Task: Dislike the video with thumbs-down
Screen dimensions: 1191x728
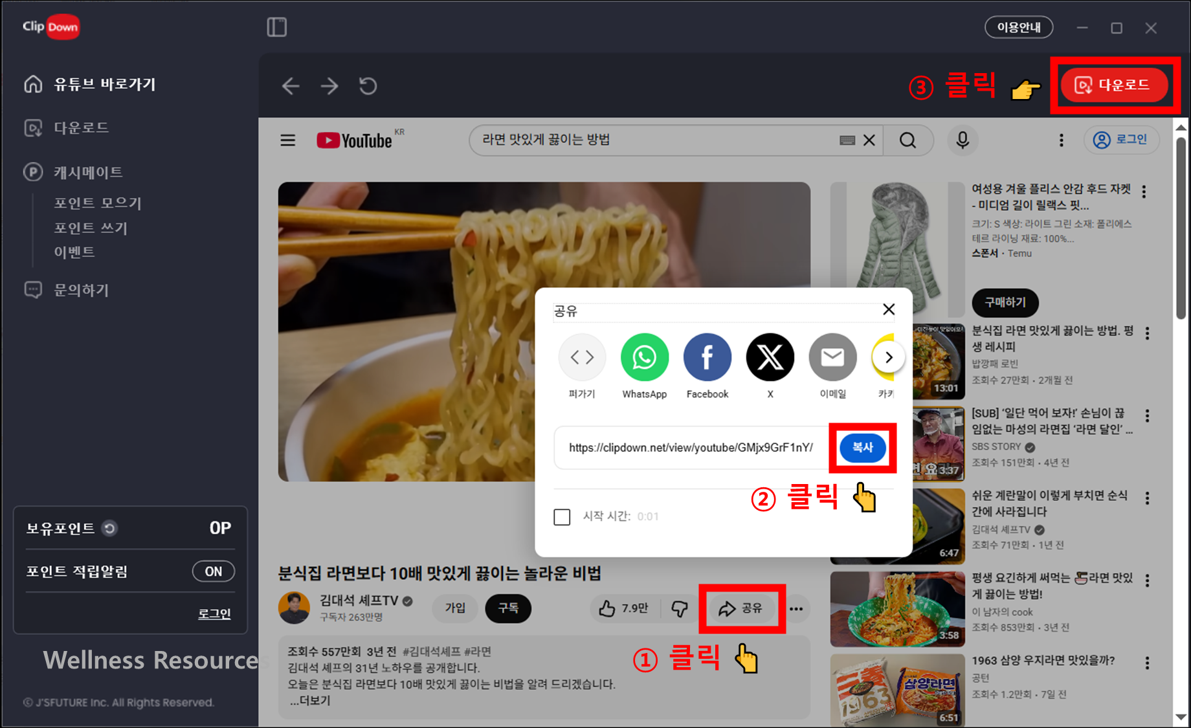Action: click(x=680, y=608)
